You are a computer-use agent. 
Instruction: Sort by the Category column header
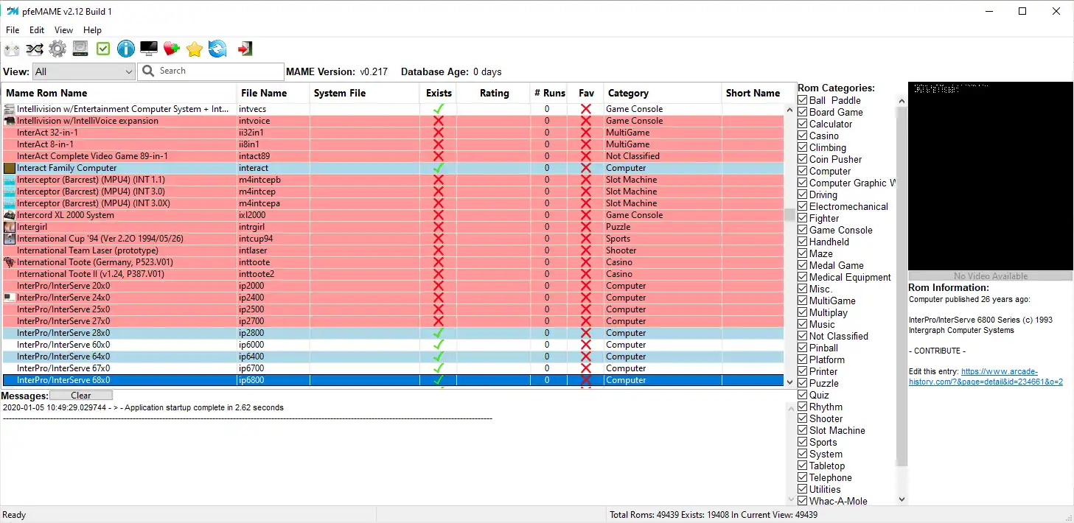(663, 93)
